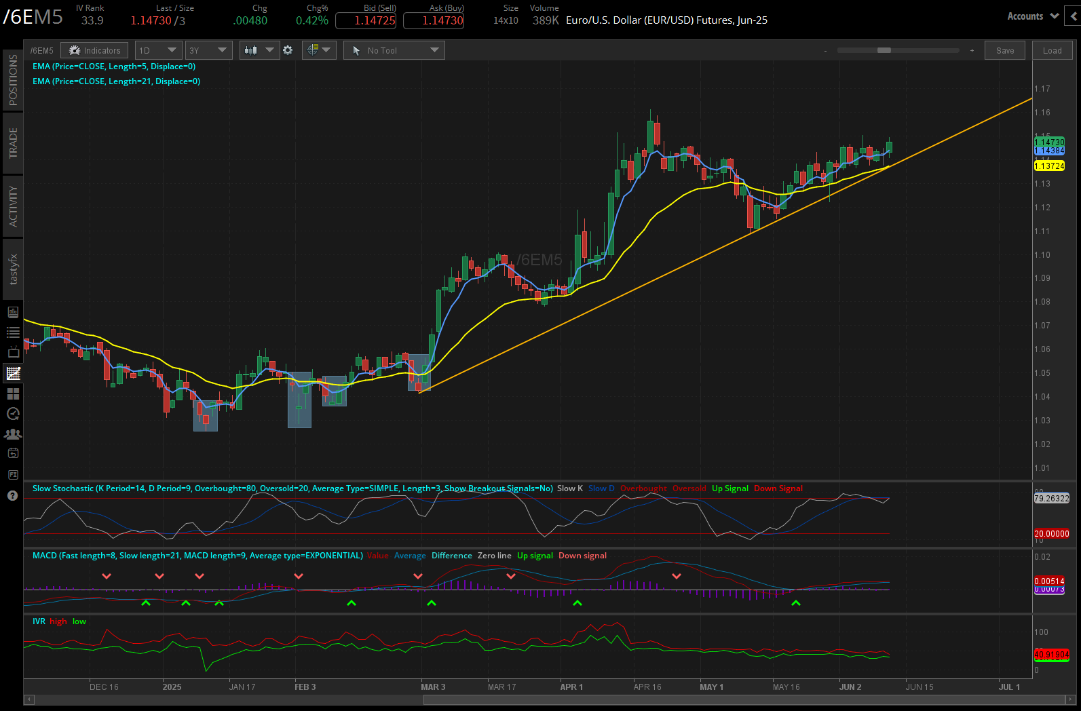Open chart settings gear icon
The height and width of the screenshot is (711, 1081).
(288, 50)
